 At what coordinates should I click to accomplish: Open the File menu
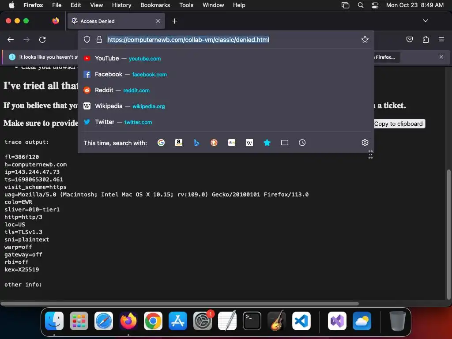coord(56,5)
